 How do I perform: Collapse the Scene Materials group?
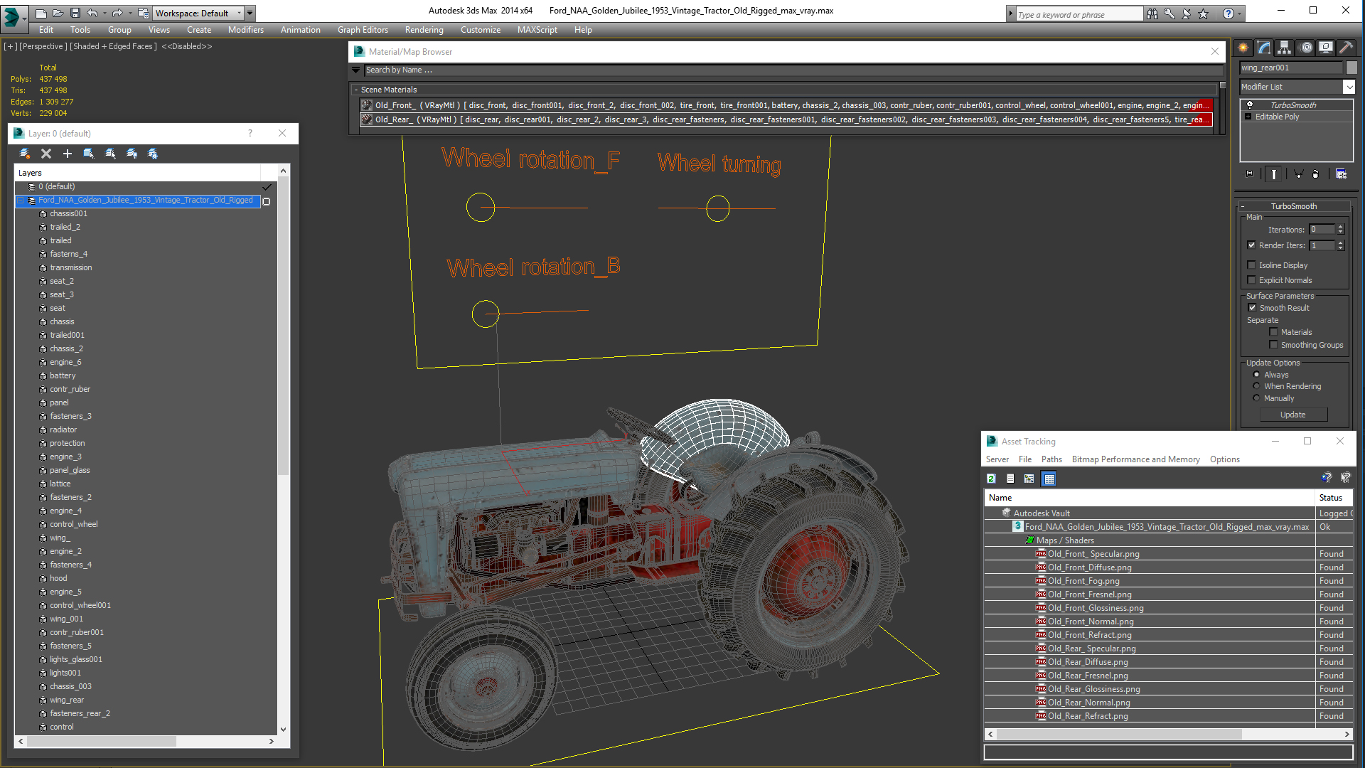tap(356, 90)
